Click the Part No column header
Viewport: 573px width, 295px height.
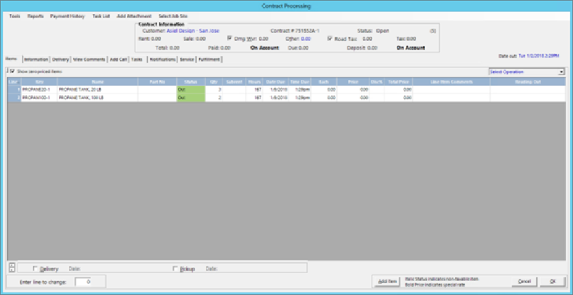click(157, 82)
